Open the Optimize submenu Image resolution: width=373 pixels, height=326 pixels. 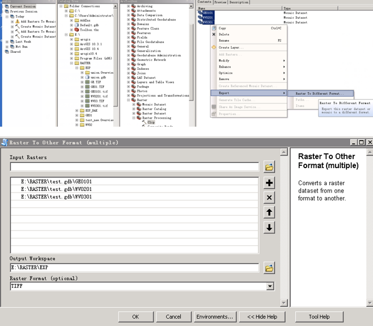pyautogui.click(x=249, y=73)
